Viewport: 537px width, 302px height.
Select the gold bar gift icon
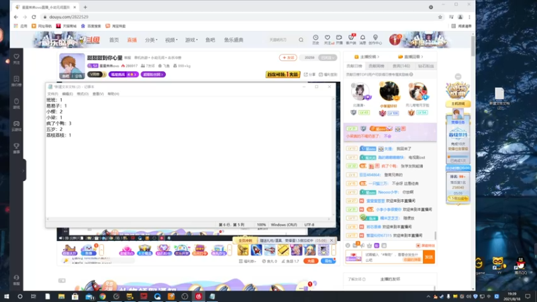tap(283, 250)
